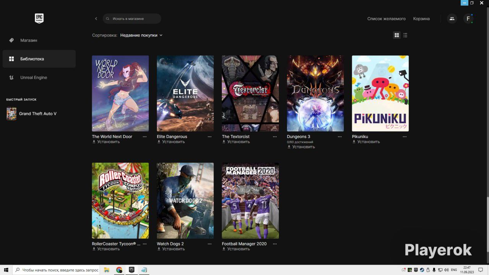Open options menu for The Textorcist
The width and height of the screenshot is (489, 275).
coord(275,137)
